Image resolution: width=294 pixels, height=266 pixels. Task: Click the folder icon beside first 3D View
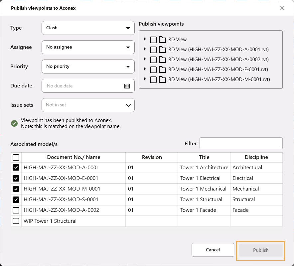click(162, 40)
